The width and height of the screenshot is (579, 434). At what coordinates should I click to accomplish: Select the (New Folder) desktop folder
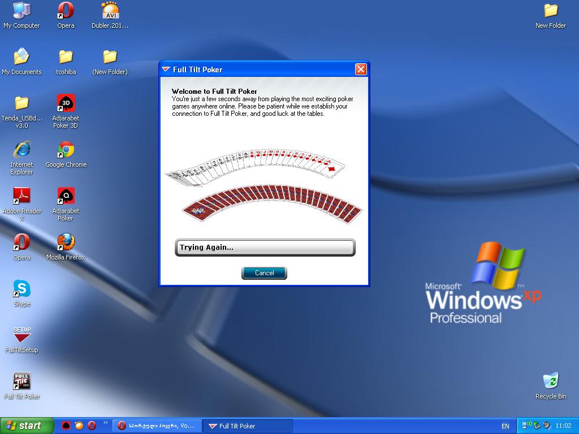point(110,62)
